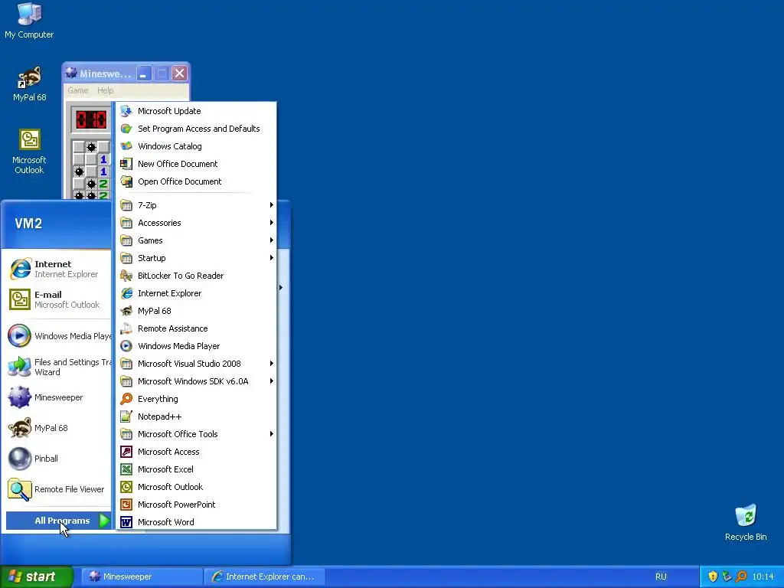Click pinned Windows Media Player item
This screenshot has width=784, height=588.
57,336
